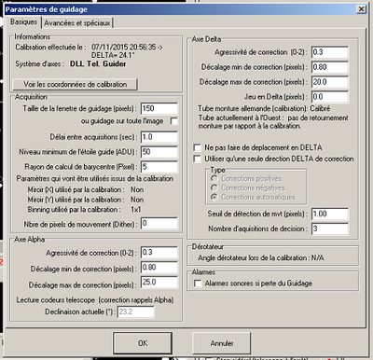Check Ne pas faire de deplacement en DELTA
The height and width of the screenshot is (360, 373).
pos(197,147)
